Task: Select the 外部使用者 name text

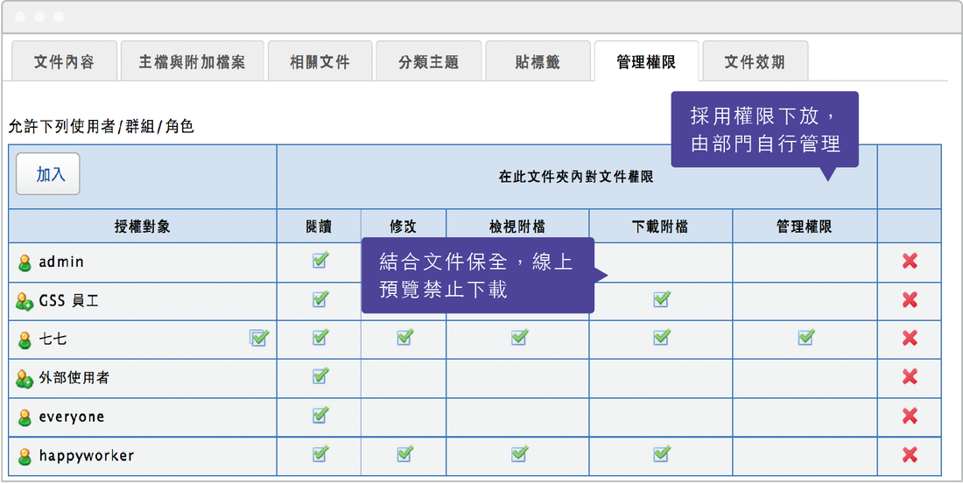Action: [x=74, y=377]
